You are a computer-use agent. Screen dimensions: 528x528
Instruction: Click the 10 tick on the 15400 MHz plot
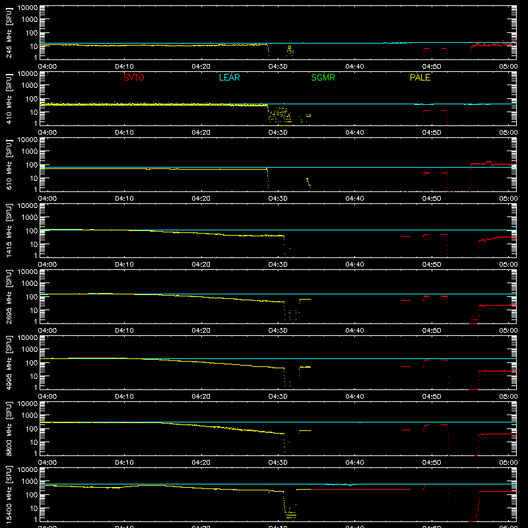34,508
